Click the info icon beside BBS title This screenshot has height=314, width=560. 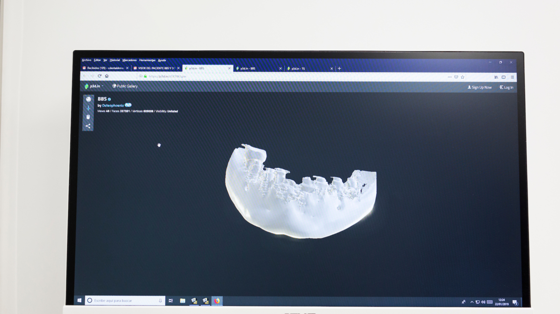(109, 99)
